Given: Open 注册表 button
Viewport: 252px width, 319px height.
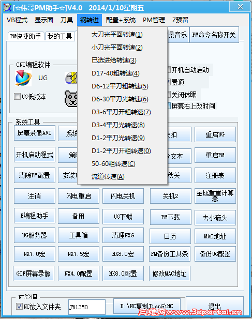Looking at the screenshot, I should (x=215, y=175).
